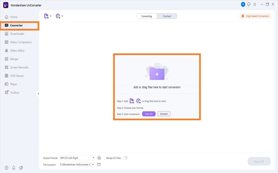The height and width of the screenshot is (173, 278).
Task: Click the bottom-right Start All button
Action: (259, 162)
